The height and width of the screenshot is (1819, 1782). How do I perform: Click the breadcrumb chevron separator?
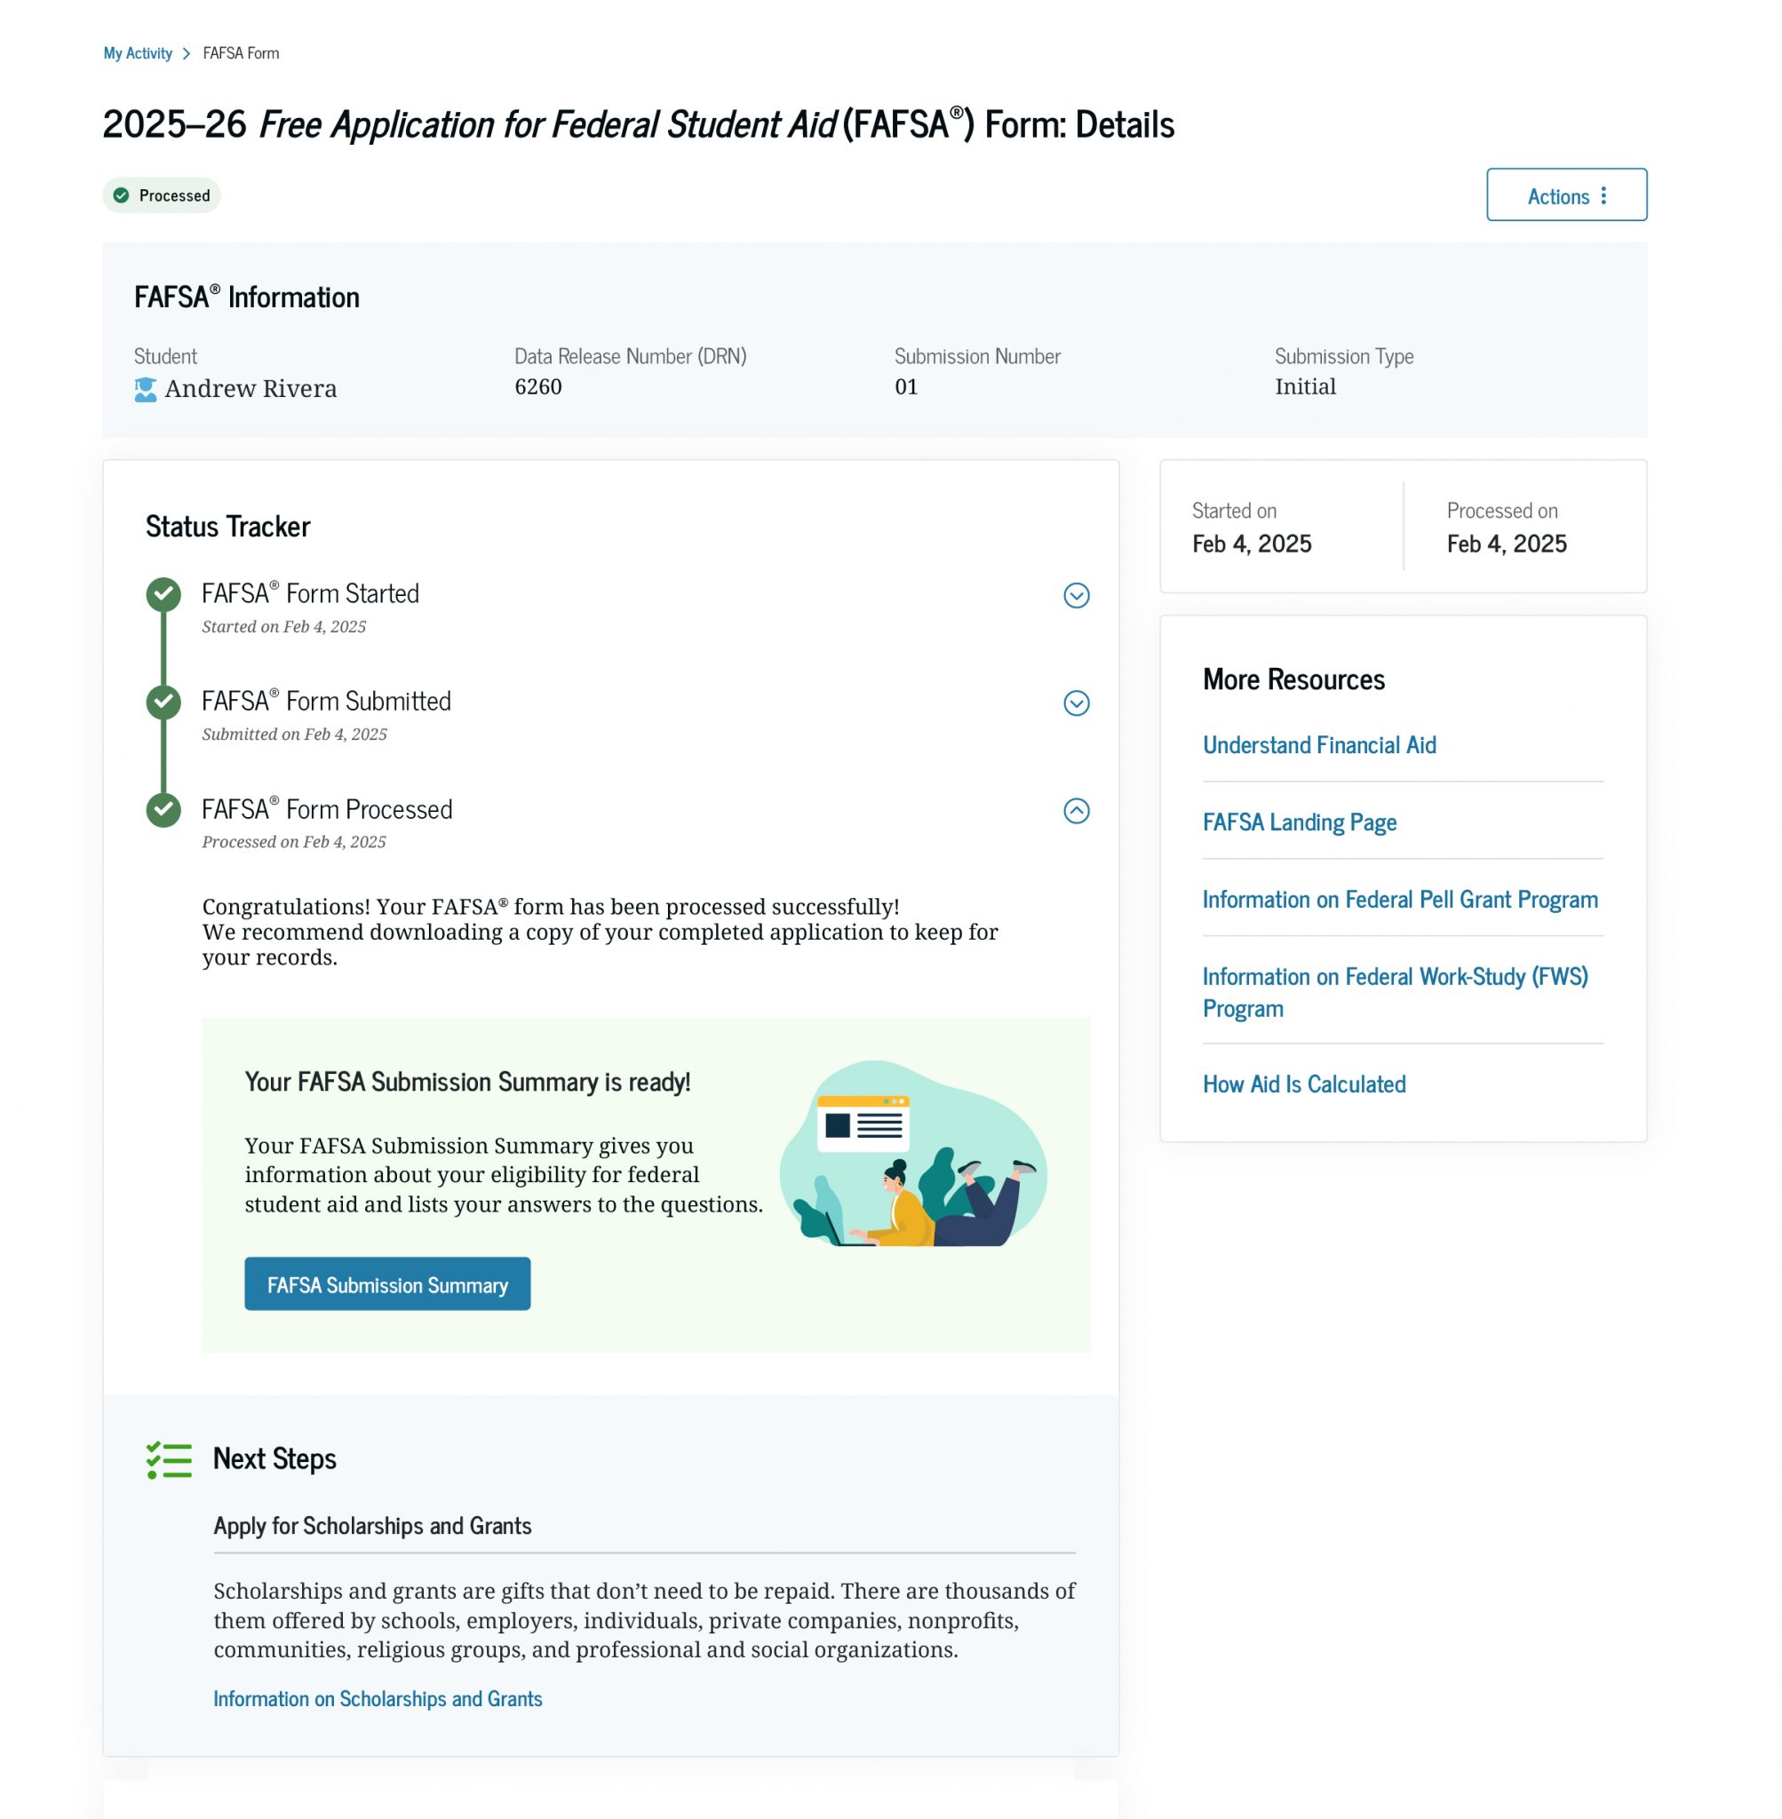(187, 53)
